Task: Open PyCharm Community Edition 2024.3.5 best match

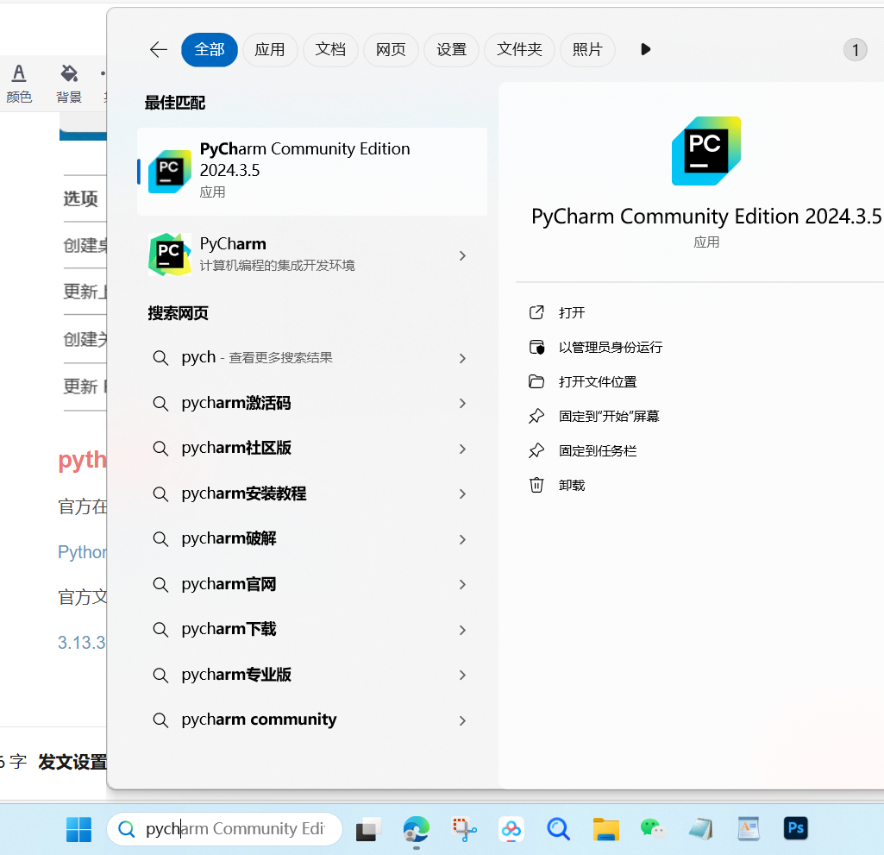Action: coord(311,172)
